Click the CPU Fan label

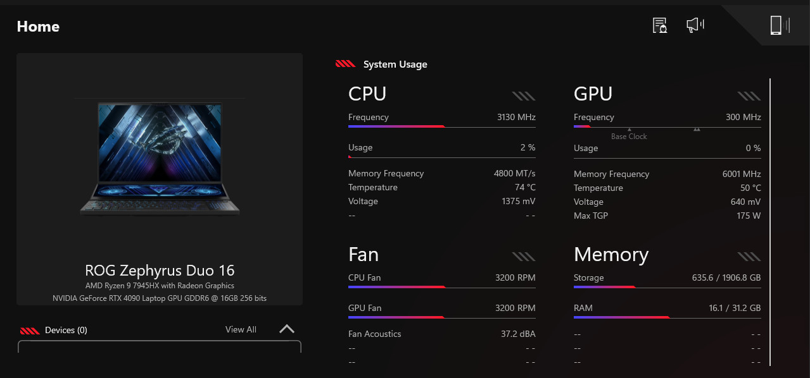click(365, 277)
